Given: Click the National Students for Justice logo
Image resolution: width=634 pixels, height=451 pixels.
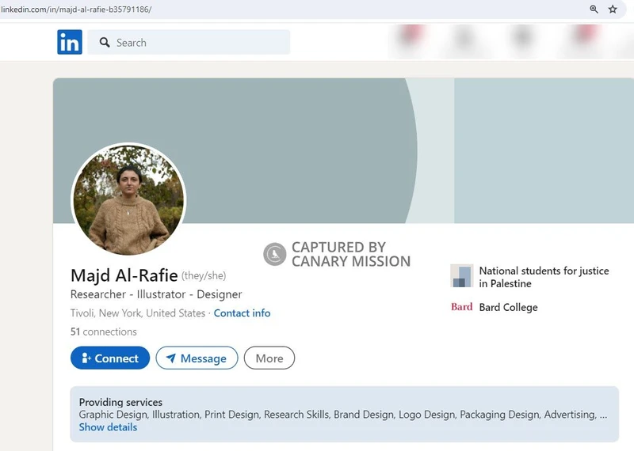Looking at the screenshot, I should [462, 276].
